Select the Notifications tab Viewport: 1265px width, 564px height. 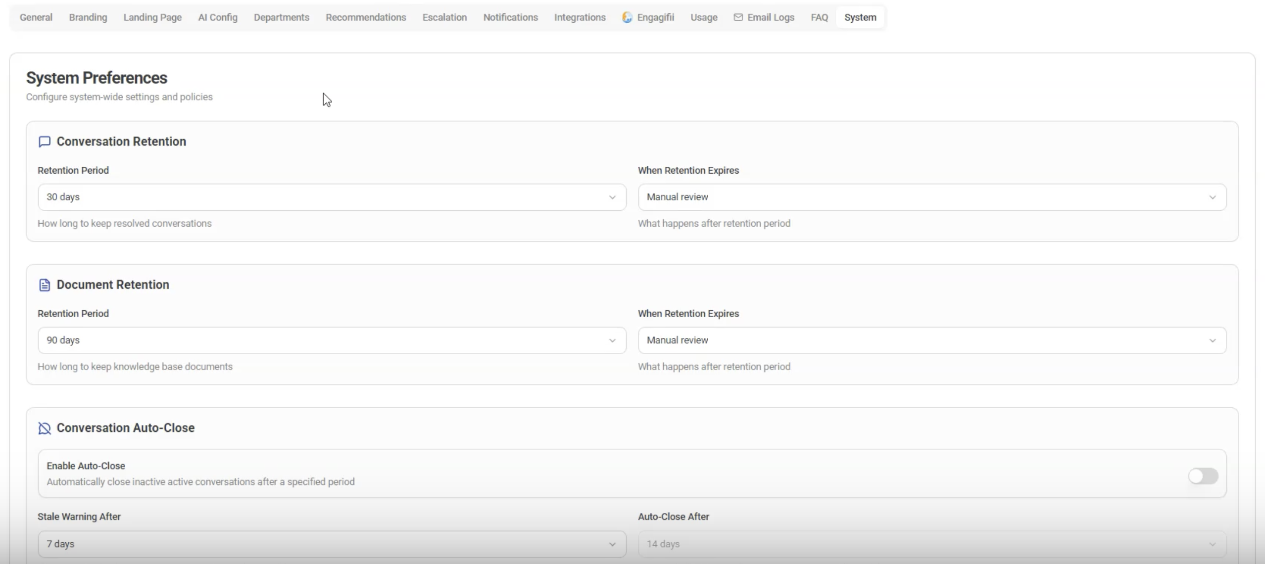click(510, 17)
